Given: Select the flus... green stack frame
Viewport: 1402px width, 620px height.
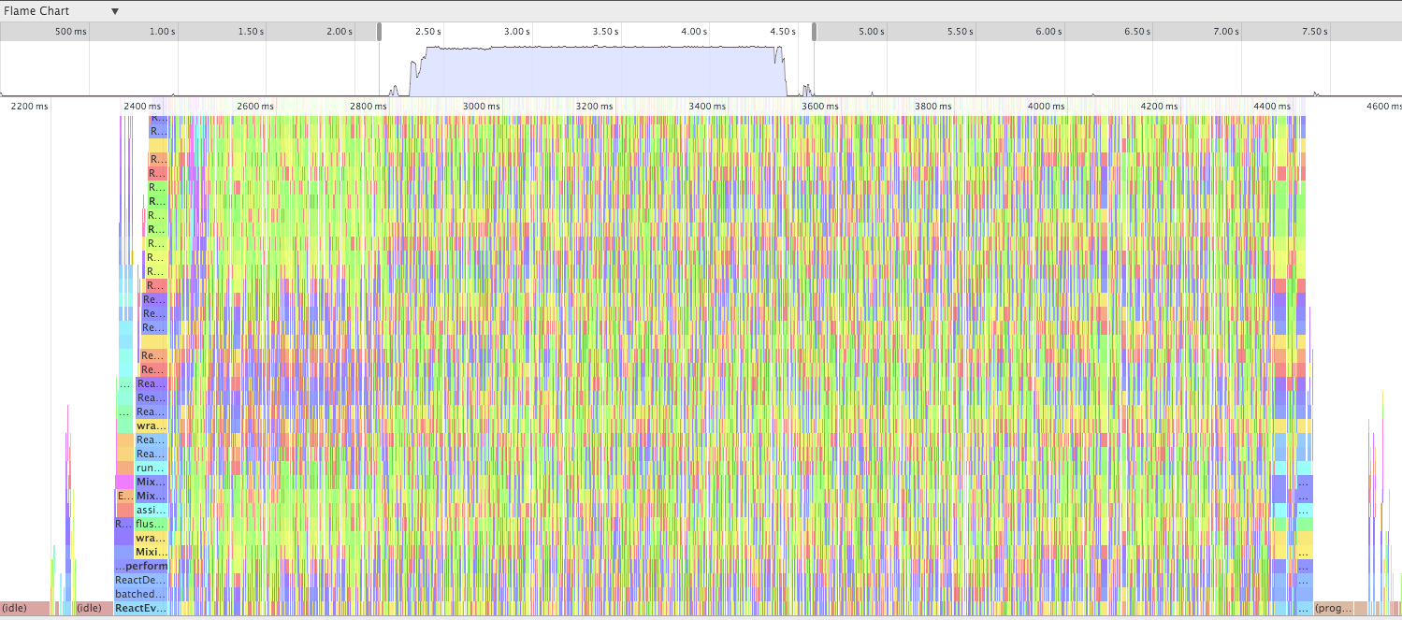Looking at the screenshot, I should tap(152, 524).
